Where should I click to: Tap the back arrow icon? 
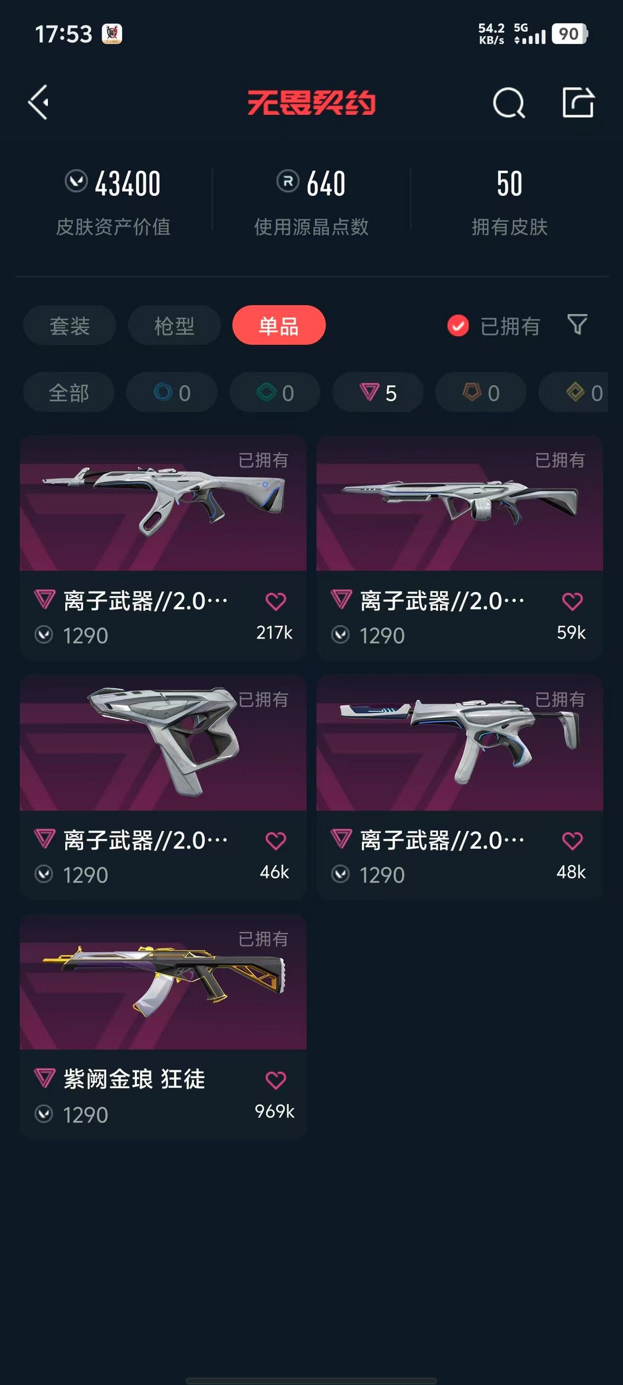tap(38, 103)
